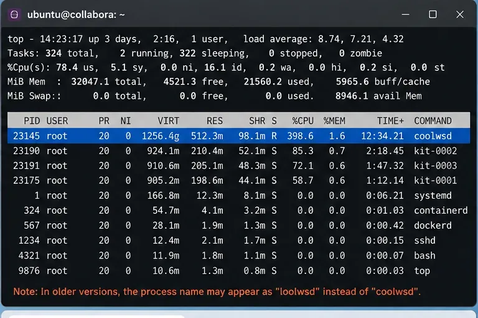
Task: Click the 21560.2 used memory value
Action: pyautogui.click(x=263, y=81)
